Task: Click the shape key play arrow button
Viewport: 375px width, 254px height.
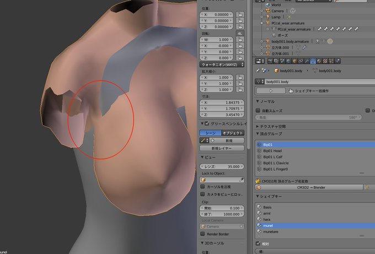Action: pyautogui.click(x=271, y=90)
